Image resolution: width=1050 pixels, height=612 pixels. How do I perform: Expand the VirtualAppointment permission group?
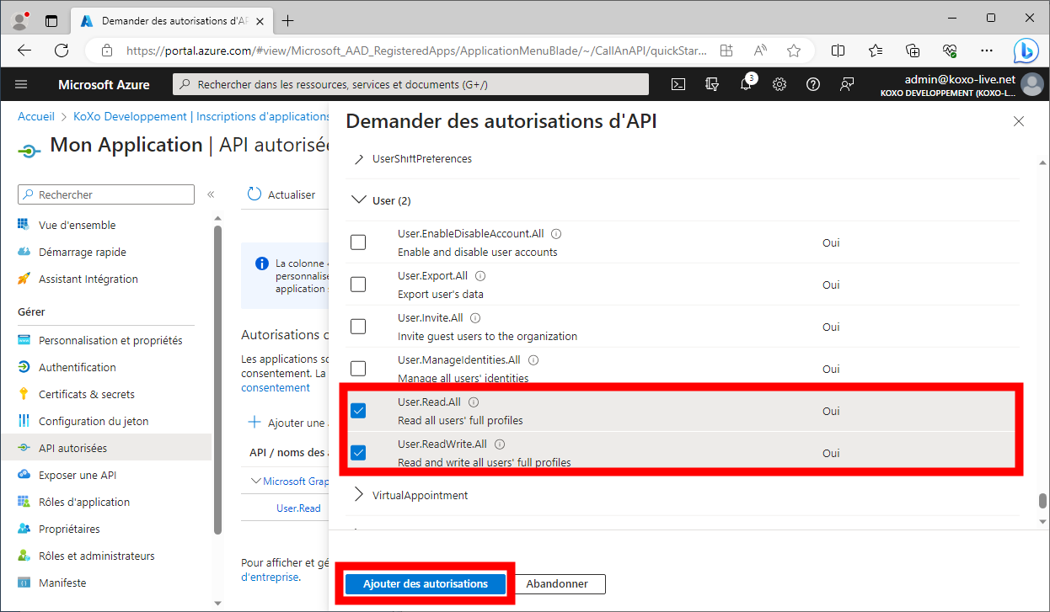(359, 495)
